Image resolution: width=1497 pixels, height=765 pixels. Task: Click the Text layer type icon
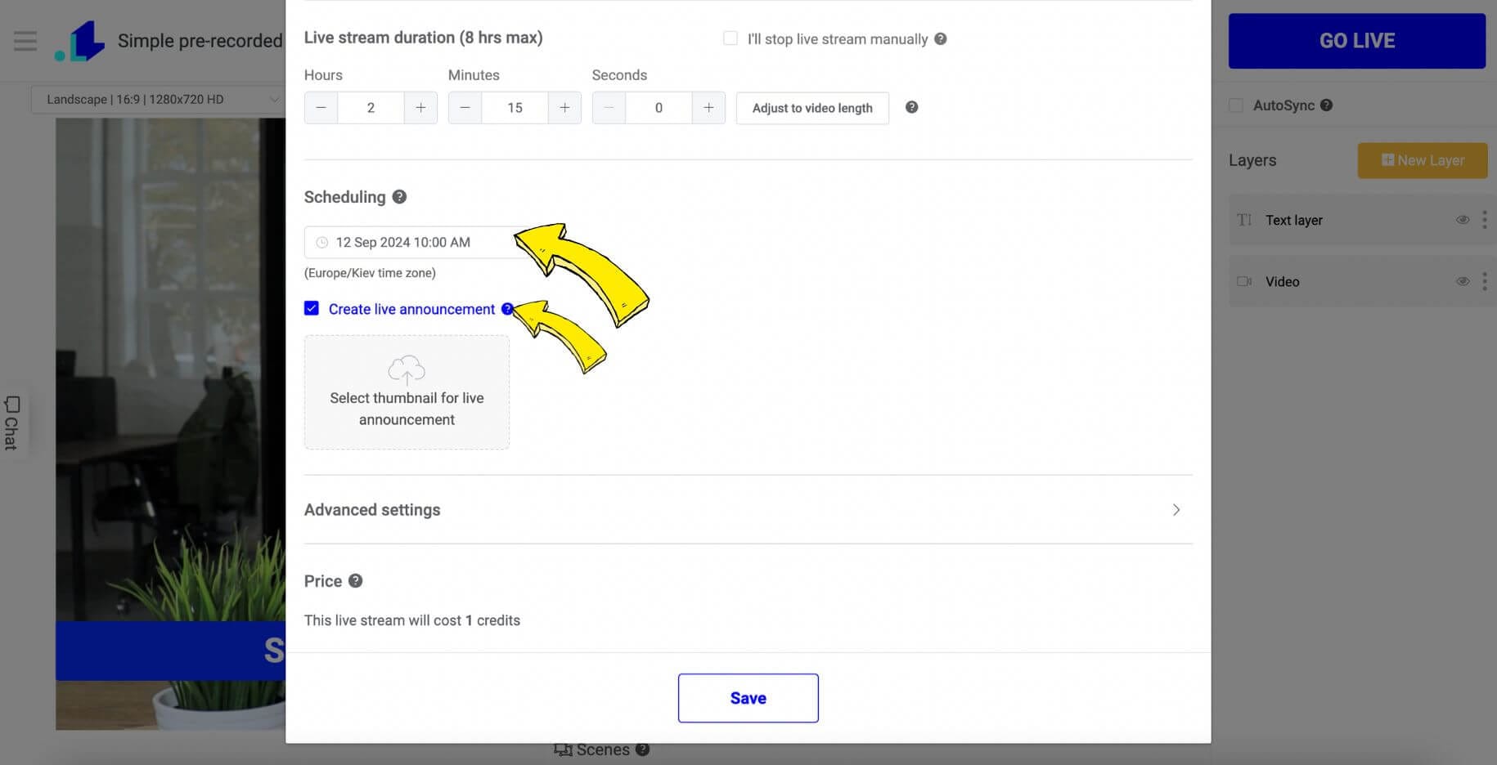pos(1244,220)
